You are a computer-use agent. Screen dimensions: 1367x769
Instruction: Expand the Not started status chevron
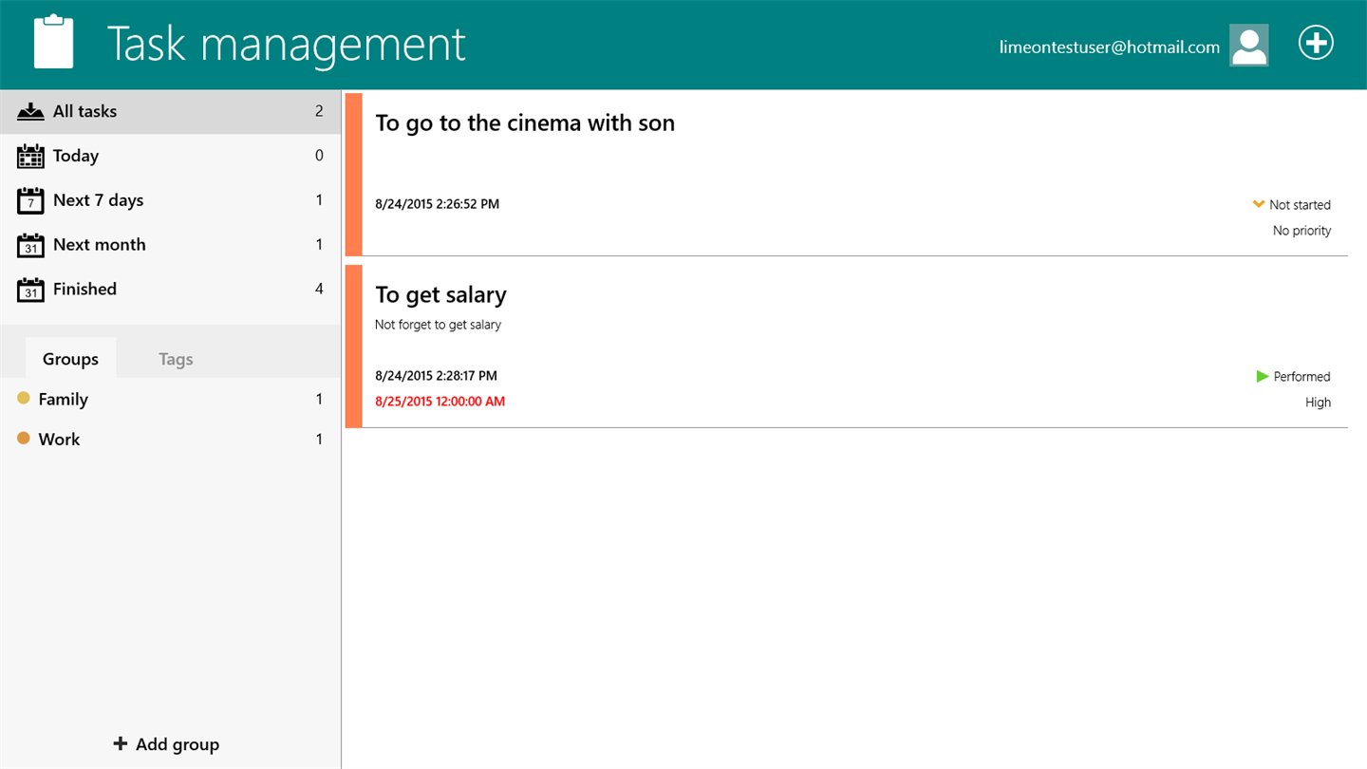click(x=1259, y=204)
